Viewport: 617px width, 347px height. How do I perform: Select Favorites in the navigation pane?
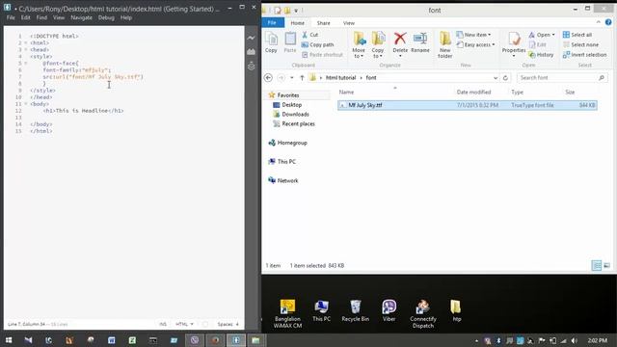(x=288, y=95)
